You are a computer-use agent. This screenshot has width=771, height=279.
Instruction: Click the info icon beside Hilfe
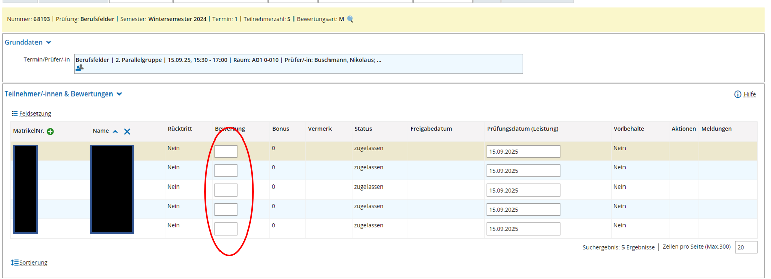tap(737, 95)
